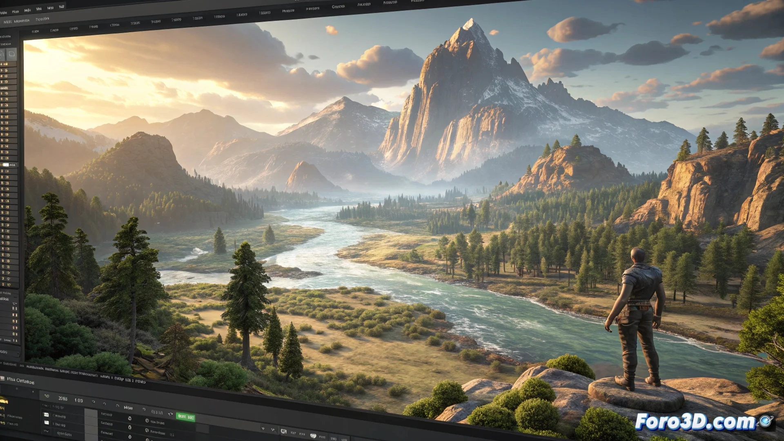Toggle the second white checkbox in bottom list
This screenshot has width=784, height=441.
tap(47, 423)
